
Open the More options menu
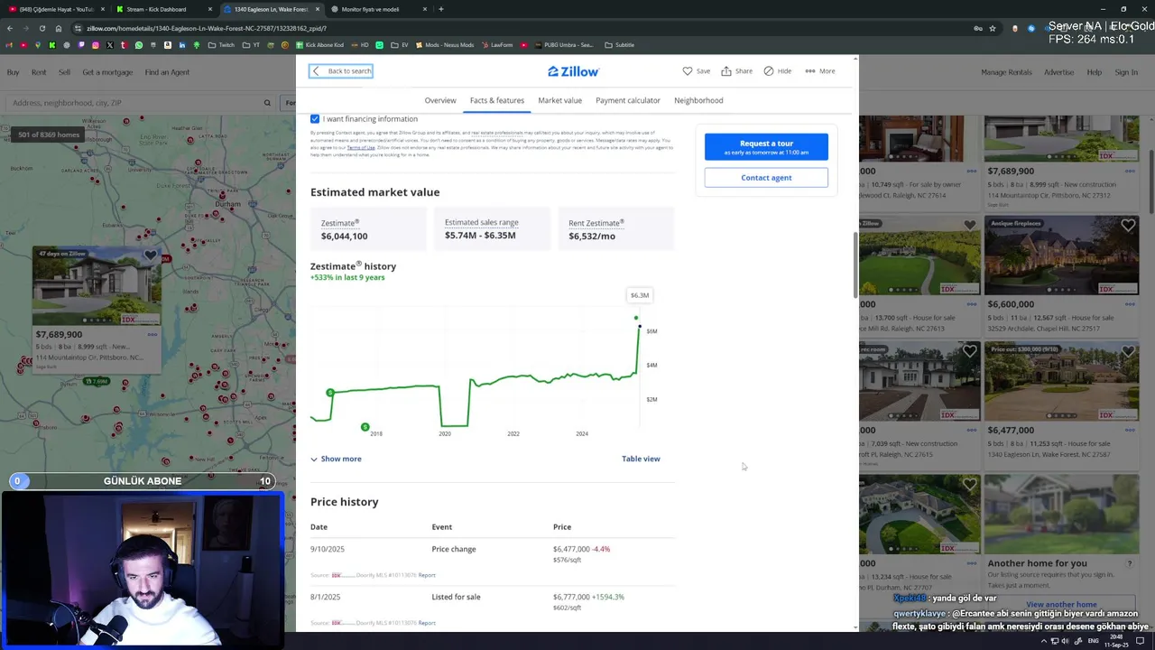pos(819,71)
